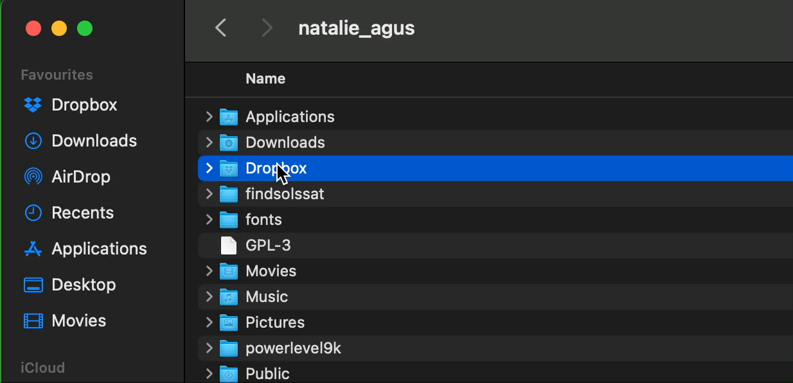Select the Downloads sidebar arrow icon
The image size is (793, 383).
(33, 141)
